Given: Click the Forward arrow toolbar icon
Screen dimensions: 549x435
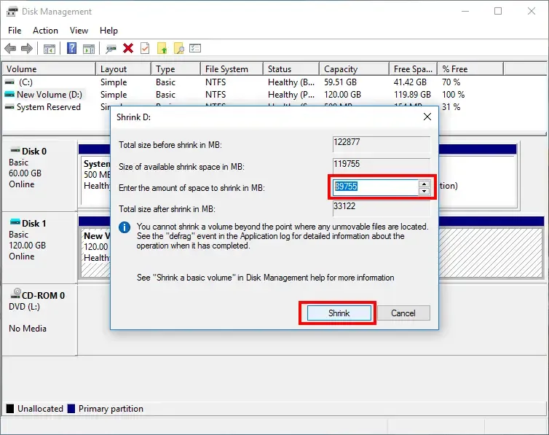Looking at the screenshot, I should (x=27, y=48).
